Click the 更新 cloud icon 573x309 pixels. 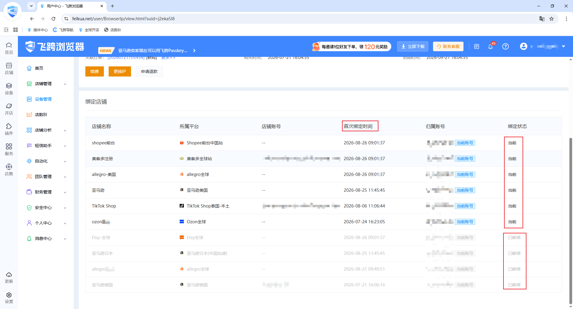point(9,277)
